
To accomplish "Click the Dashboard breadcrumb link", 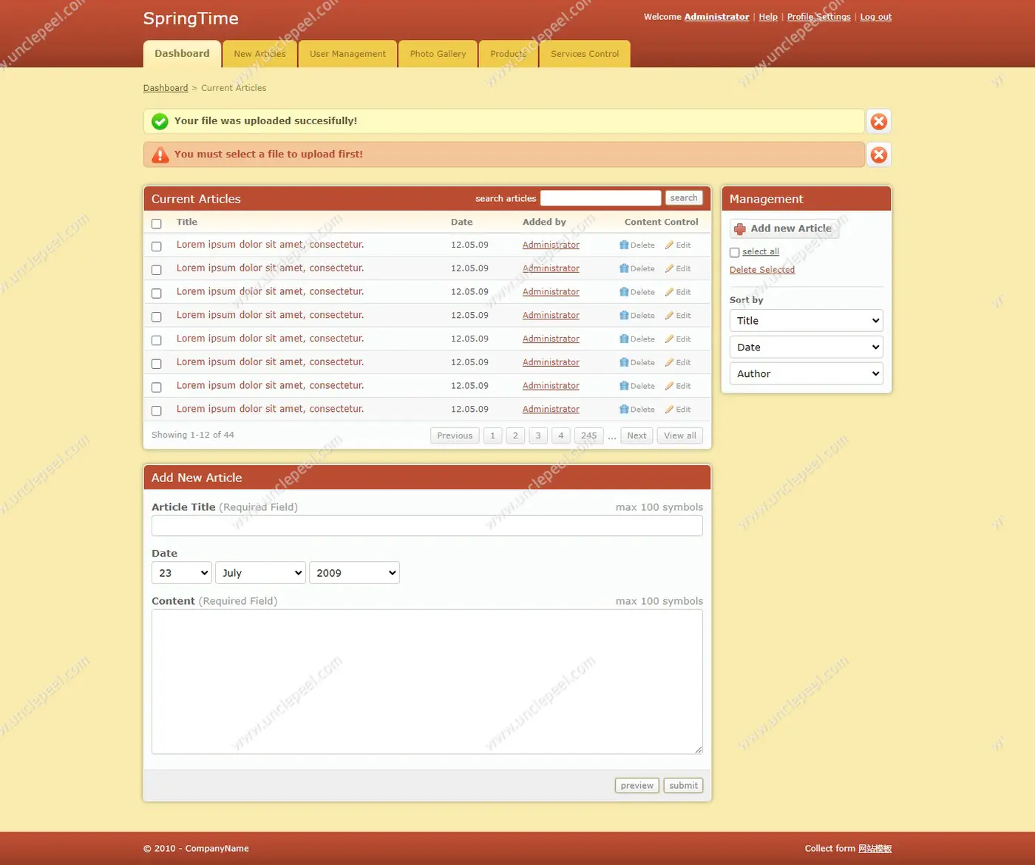I will click(166, 88).
